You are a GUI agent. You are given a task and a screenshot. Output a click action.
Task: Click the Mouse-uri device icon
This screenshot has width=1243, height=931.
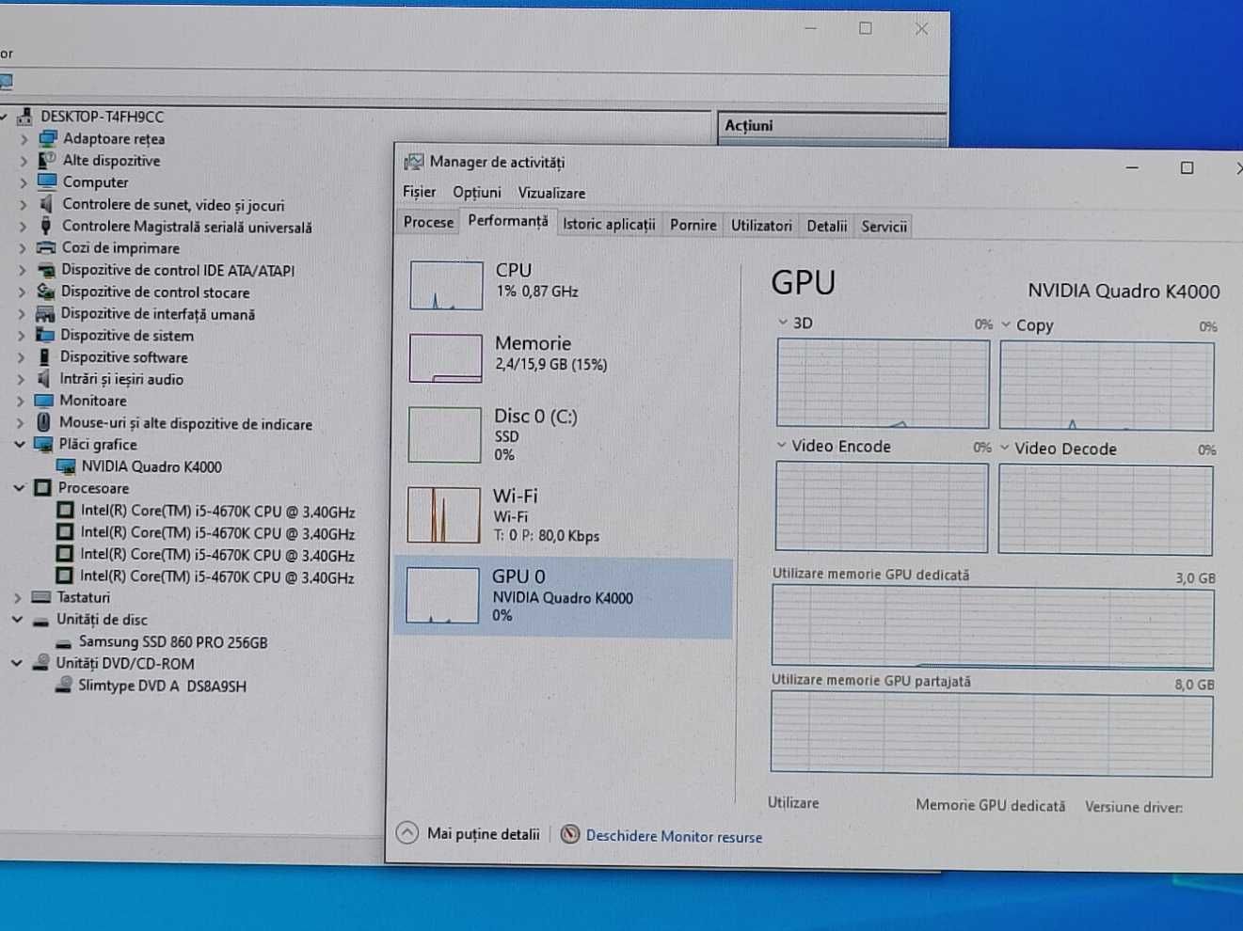coord(43,422)
